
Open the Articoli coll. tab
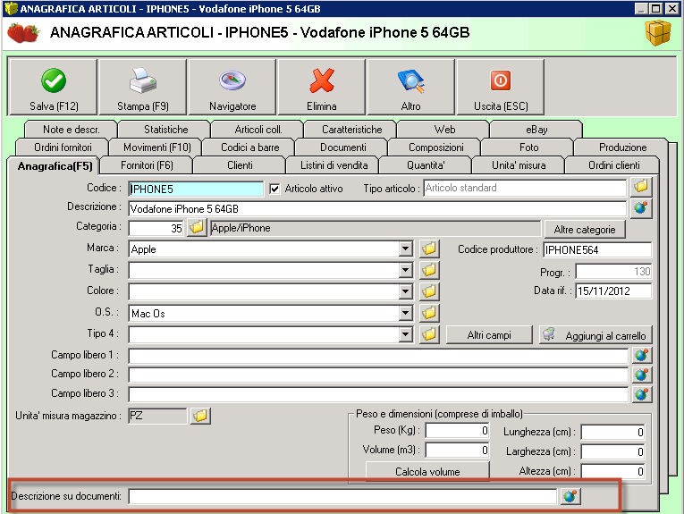258,130
